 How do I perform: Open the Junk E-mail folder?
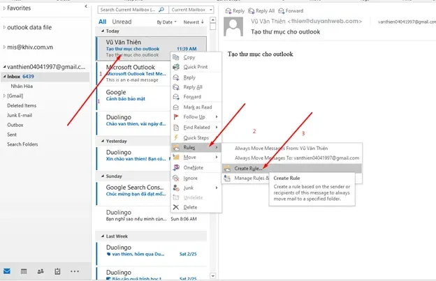coord(20,115)
